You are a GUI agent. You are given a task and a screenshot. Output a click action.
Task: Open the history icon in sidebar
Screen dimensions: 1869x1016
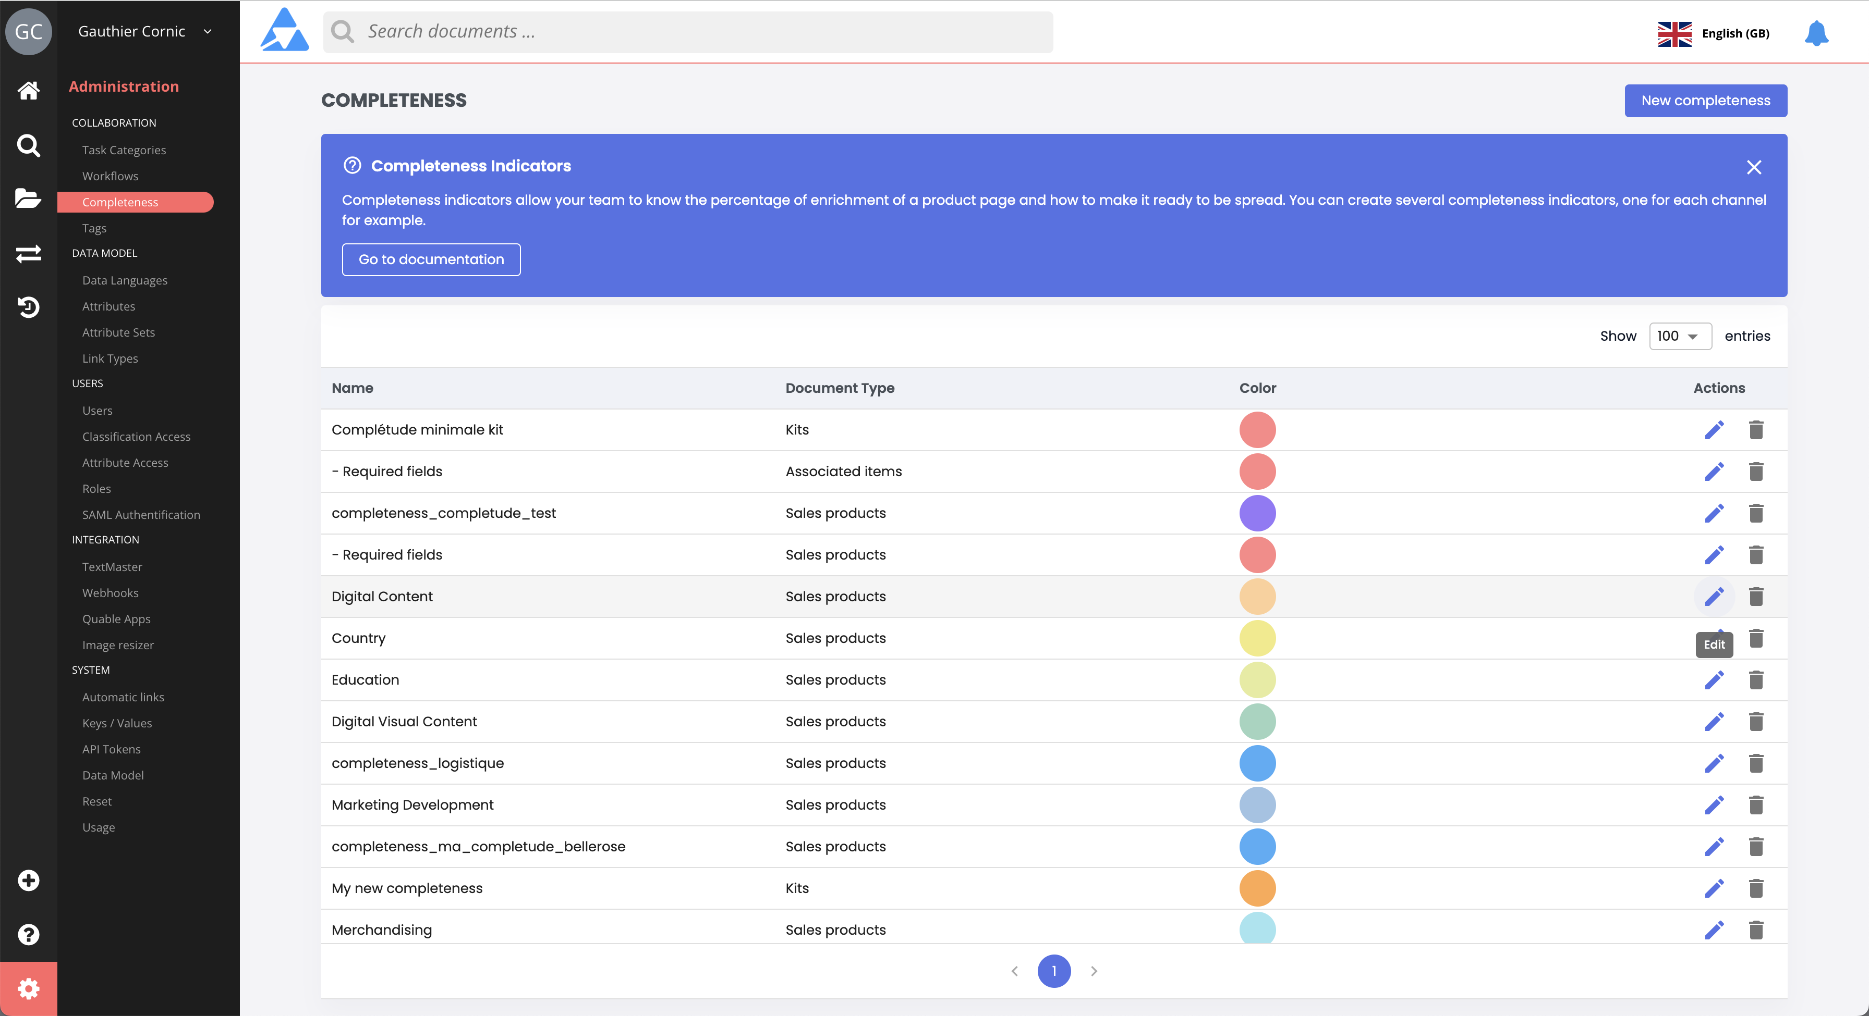(28, 307)
